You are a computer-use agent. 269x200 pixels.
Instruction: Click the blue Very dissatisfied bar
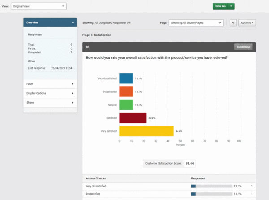point(126,78)
